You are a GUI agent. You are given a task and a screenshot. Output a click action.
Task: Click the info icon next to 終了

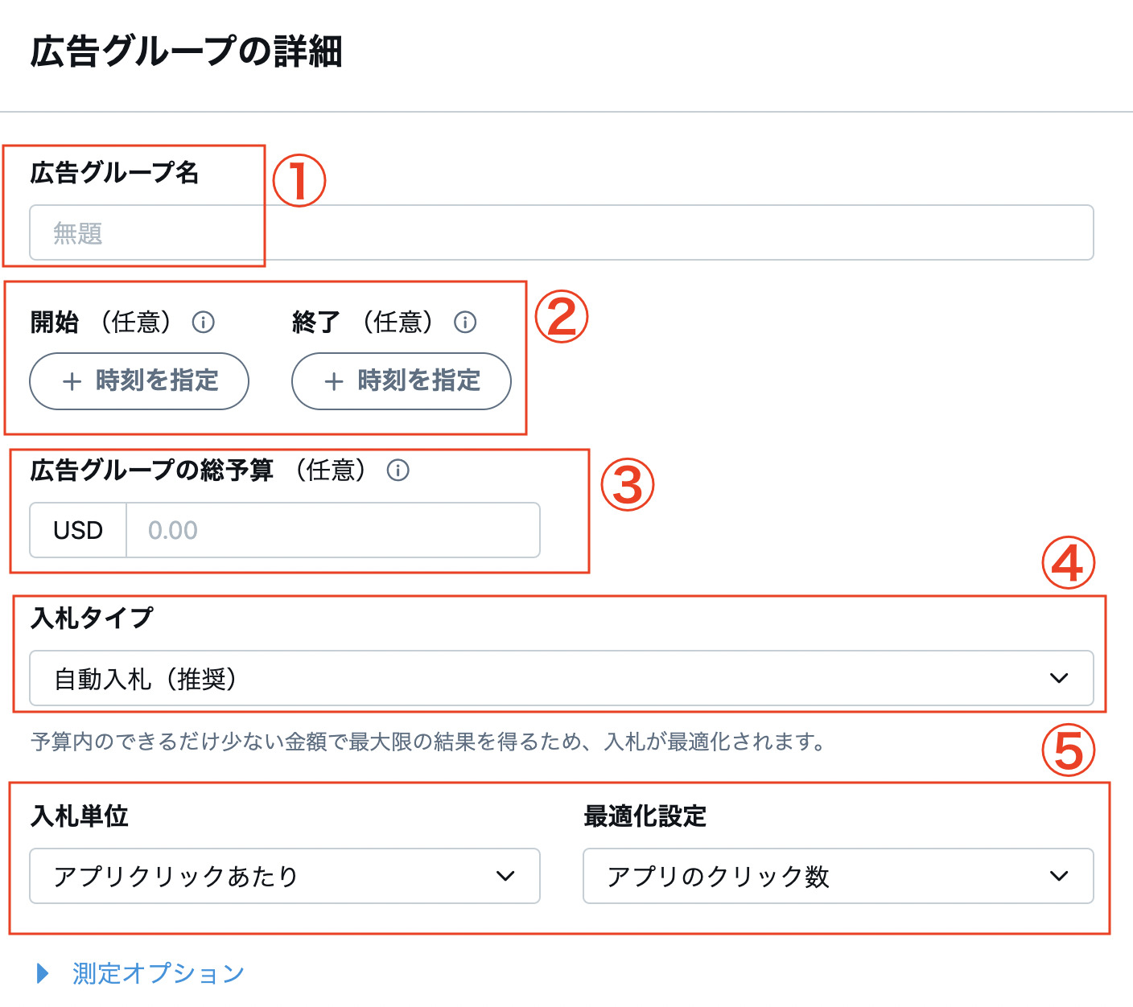465,322
